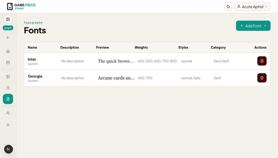Go back using the left arrow icon
Image resolution: width=278 pixels, height=158 pixels.
(8, 37)
